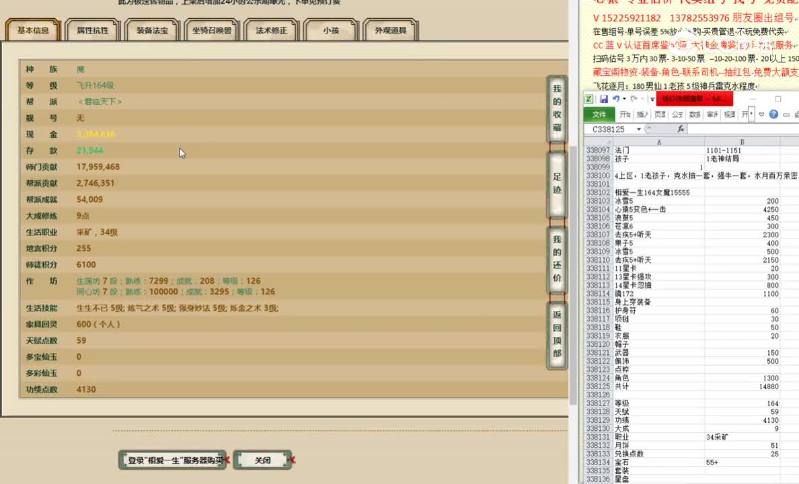Select the column B header in the spreadsheet
Image resolution: width=799 pixels, height=484 pixels.
[743, 142]
